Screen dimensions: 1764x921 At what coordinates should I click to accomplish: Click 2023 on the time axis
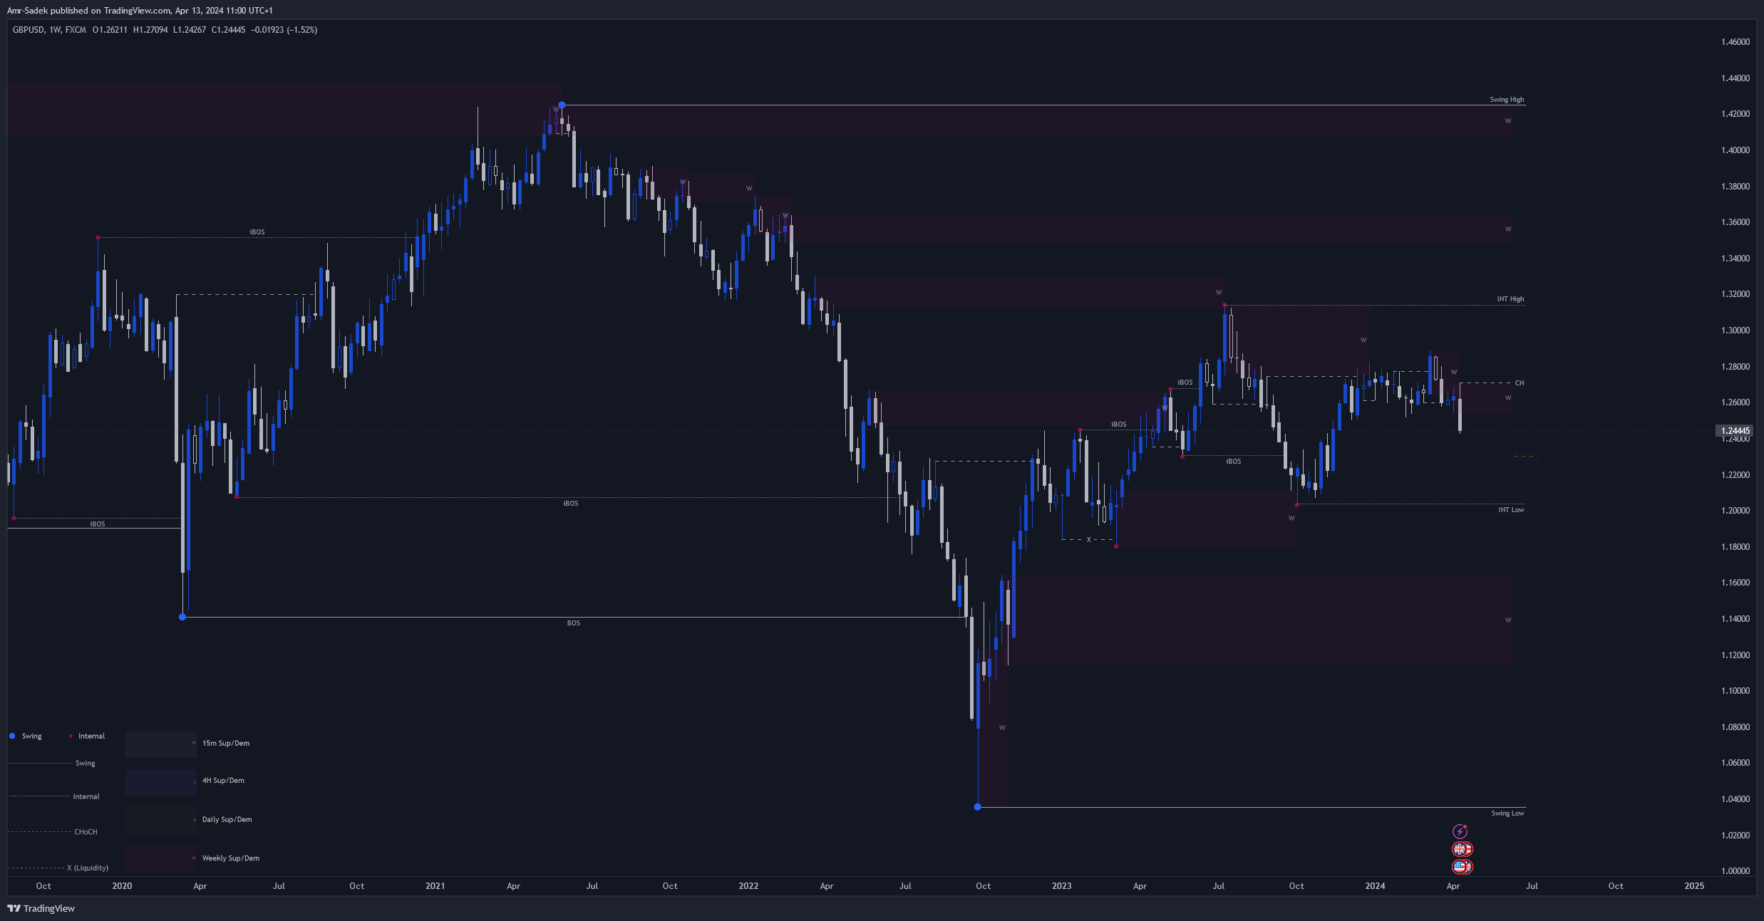[1061, 886]
